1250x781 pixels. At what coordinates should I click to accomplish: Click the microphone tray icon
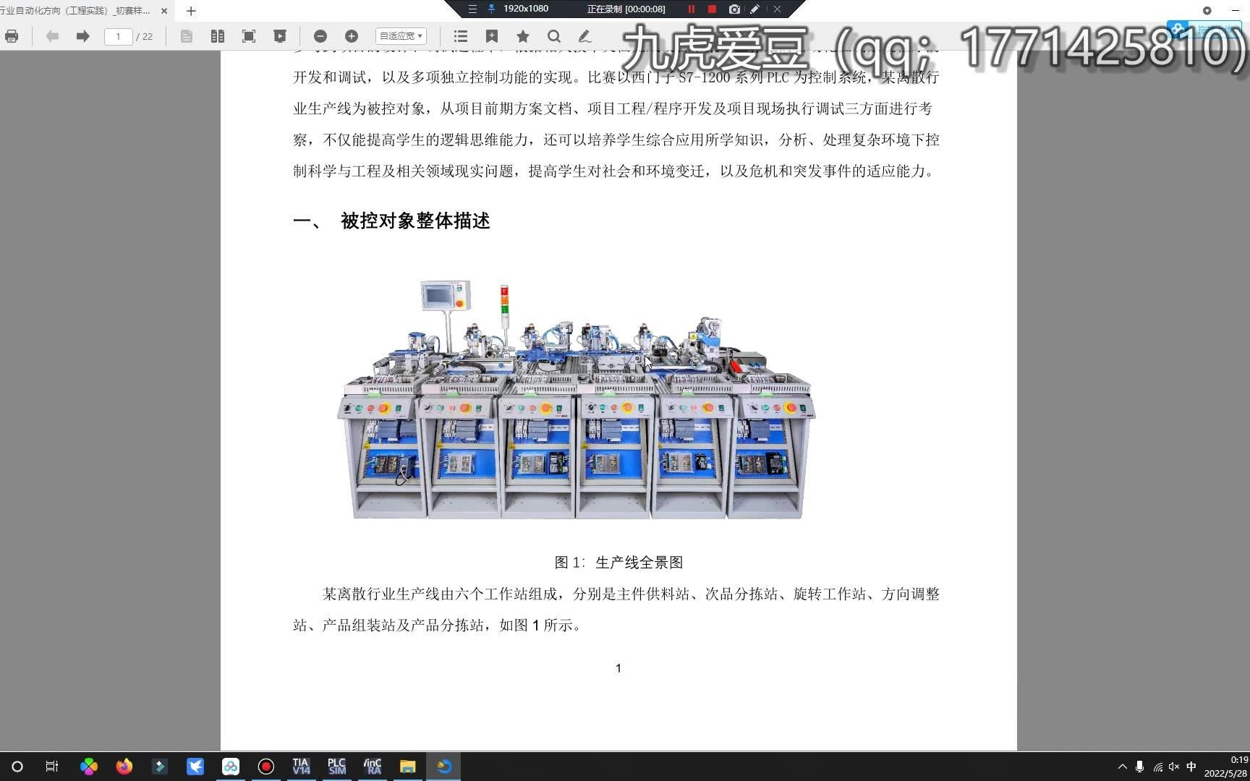pos(1139,767)
